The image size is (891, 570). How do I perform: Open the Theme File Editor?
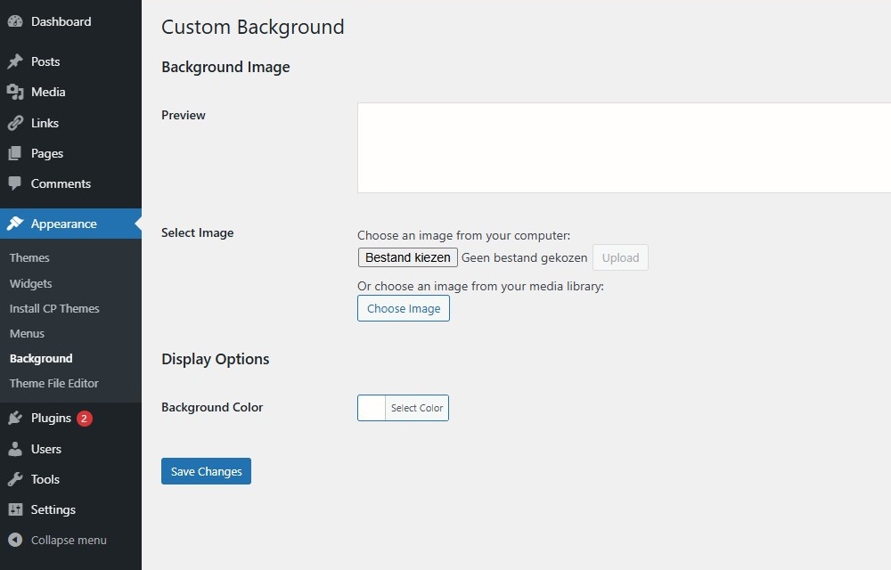tap(54, 383)
